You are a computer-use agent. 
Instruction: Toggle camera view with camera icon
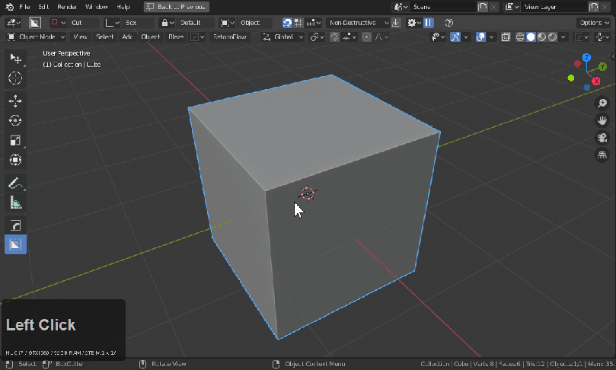(x=602, y=138)
